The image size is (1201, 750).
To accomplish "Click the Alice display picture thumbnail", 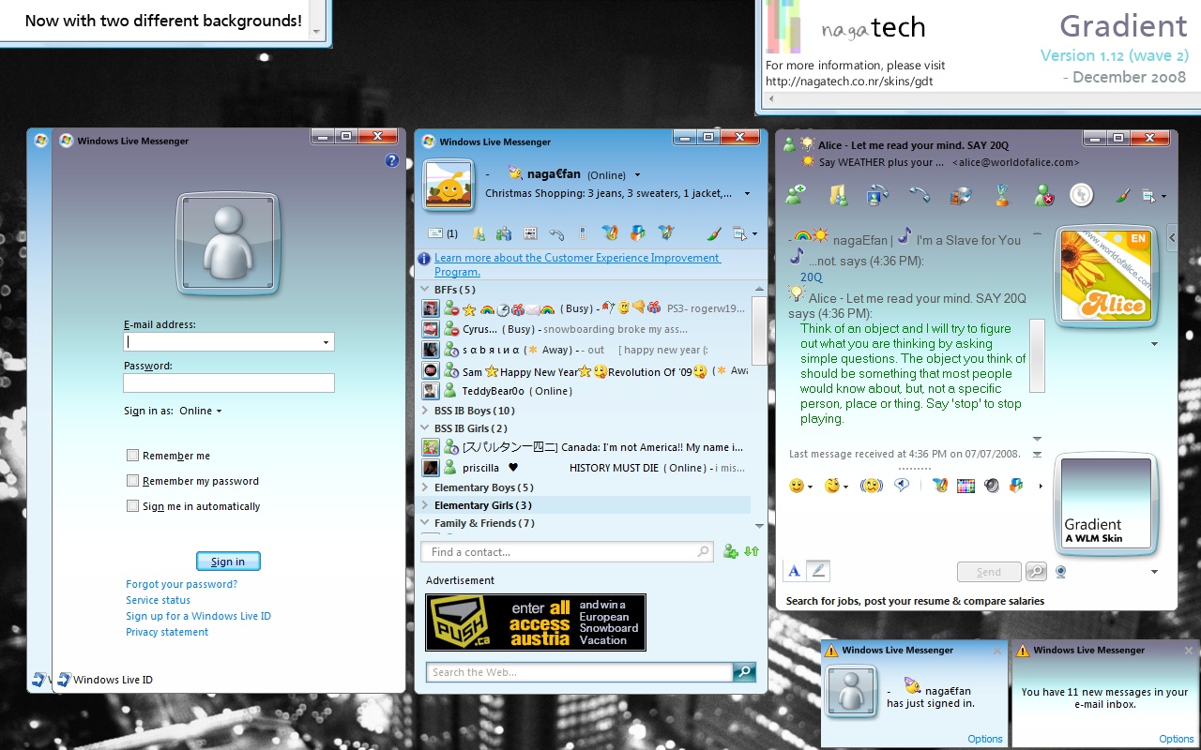I will click(1104, 276).
